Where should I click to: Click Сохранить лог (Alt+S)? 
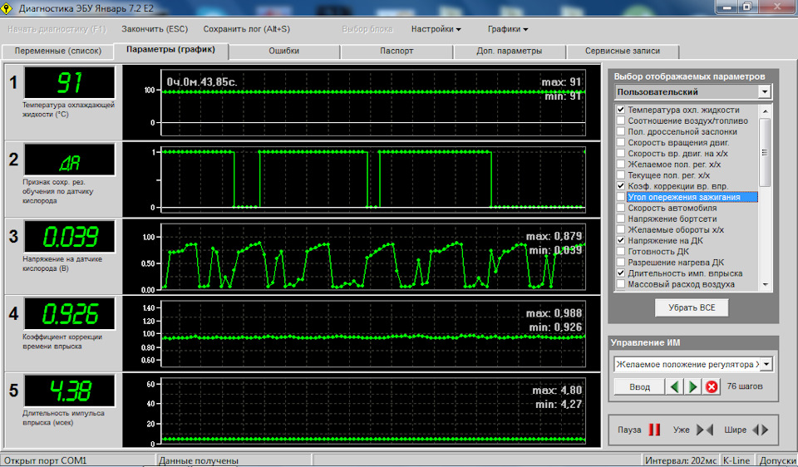point(247,29)
